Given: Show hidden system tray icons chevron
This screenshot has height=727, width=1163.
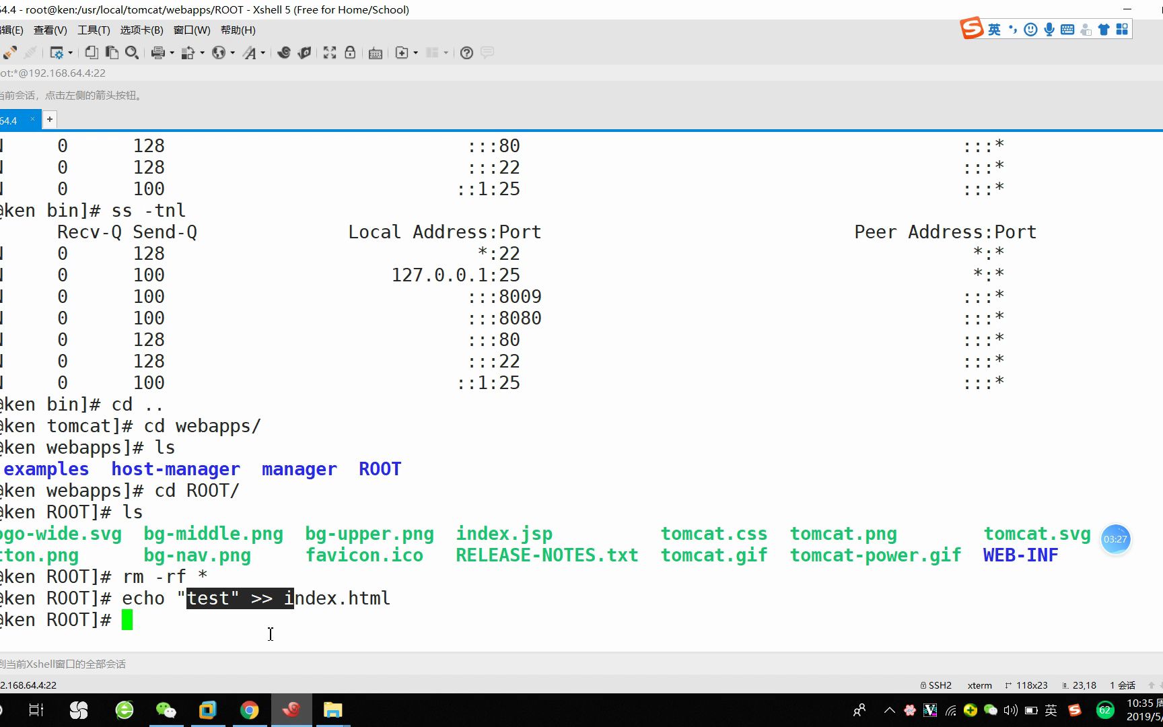Looking at the screenshot, I should pos(890,710).
